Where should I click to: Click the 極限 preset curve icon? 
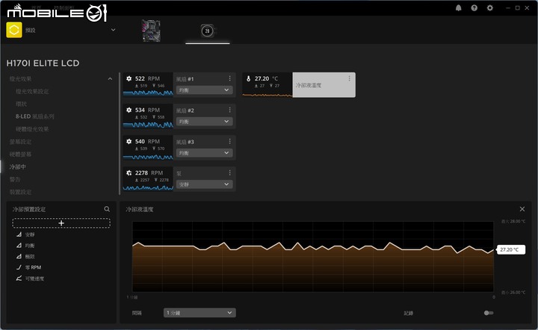(x=19, y=256)
